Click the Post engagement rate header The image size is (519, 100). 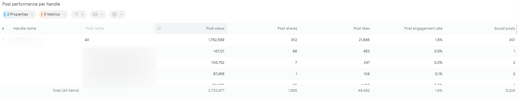pyautogui.click(x=423, y=28)
